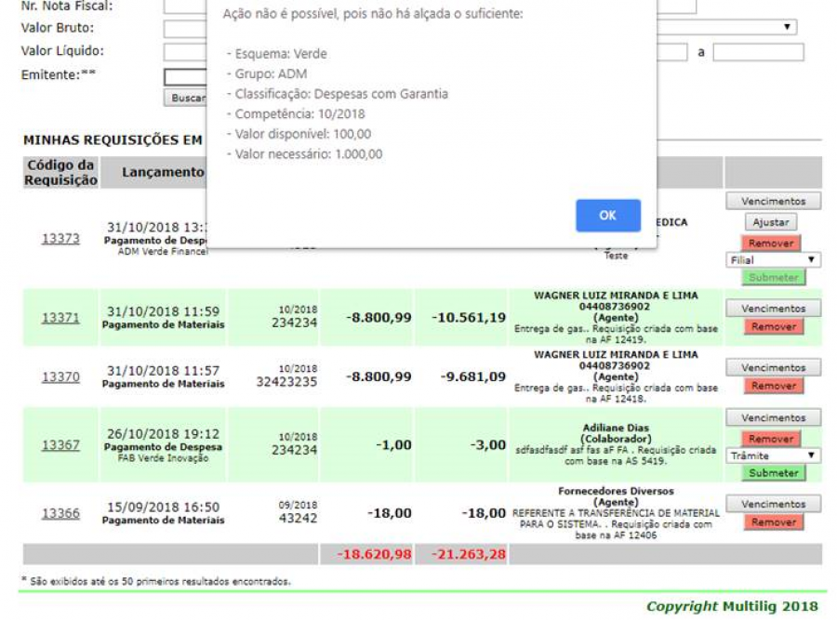Submit requisition 13367 with Submeter

pos(773,473)
